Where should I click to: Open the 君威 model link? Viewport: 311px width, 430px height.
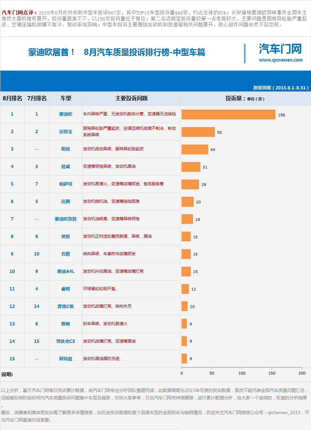66,167
